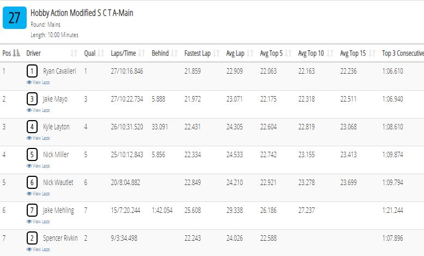Click the eye icon under Nick Wautlet
The height and width of the screenshot is (256, 424).
pyautogui.click(x=29, y=194)
